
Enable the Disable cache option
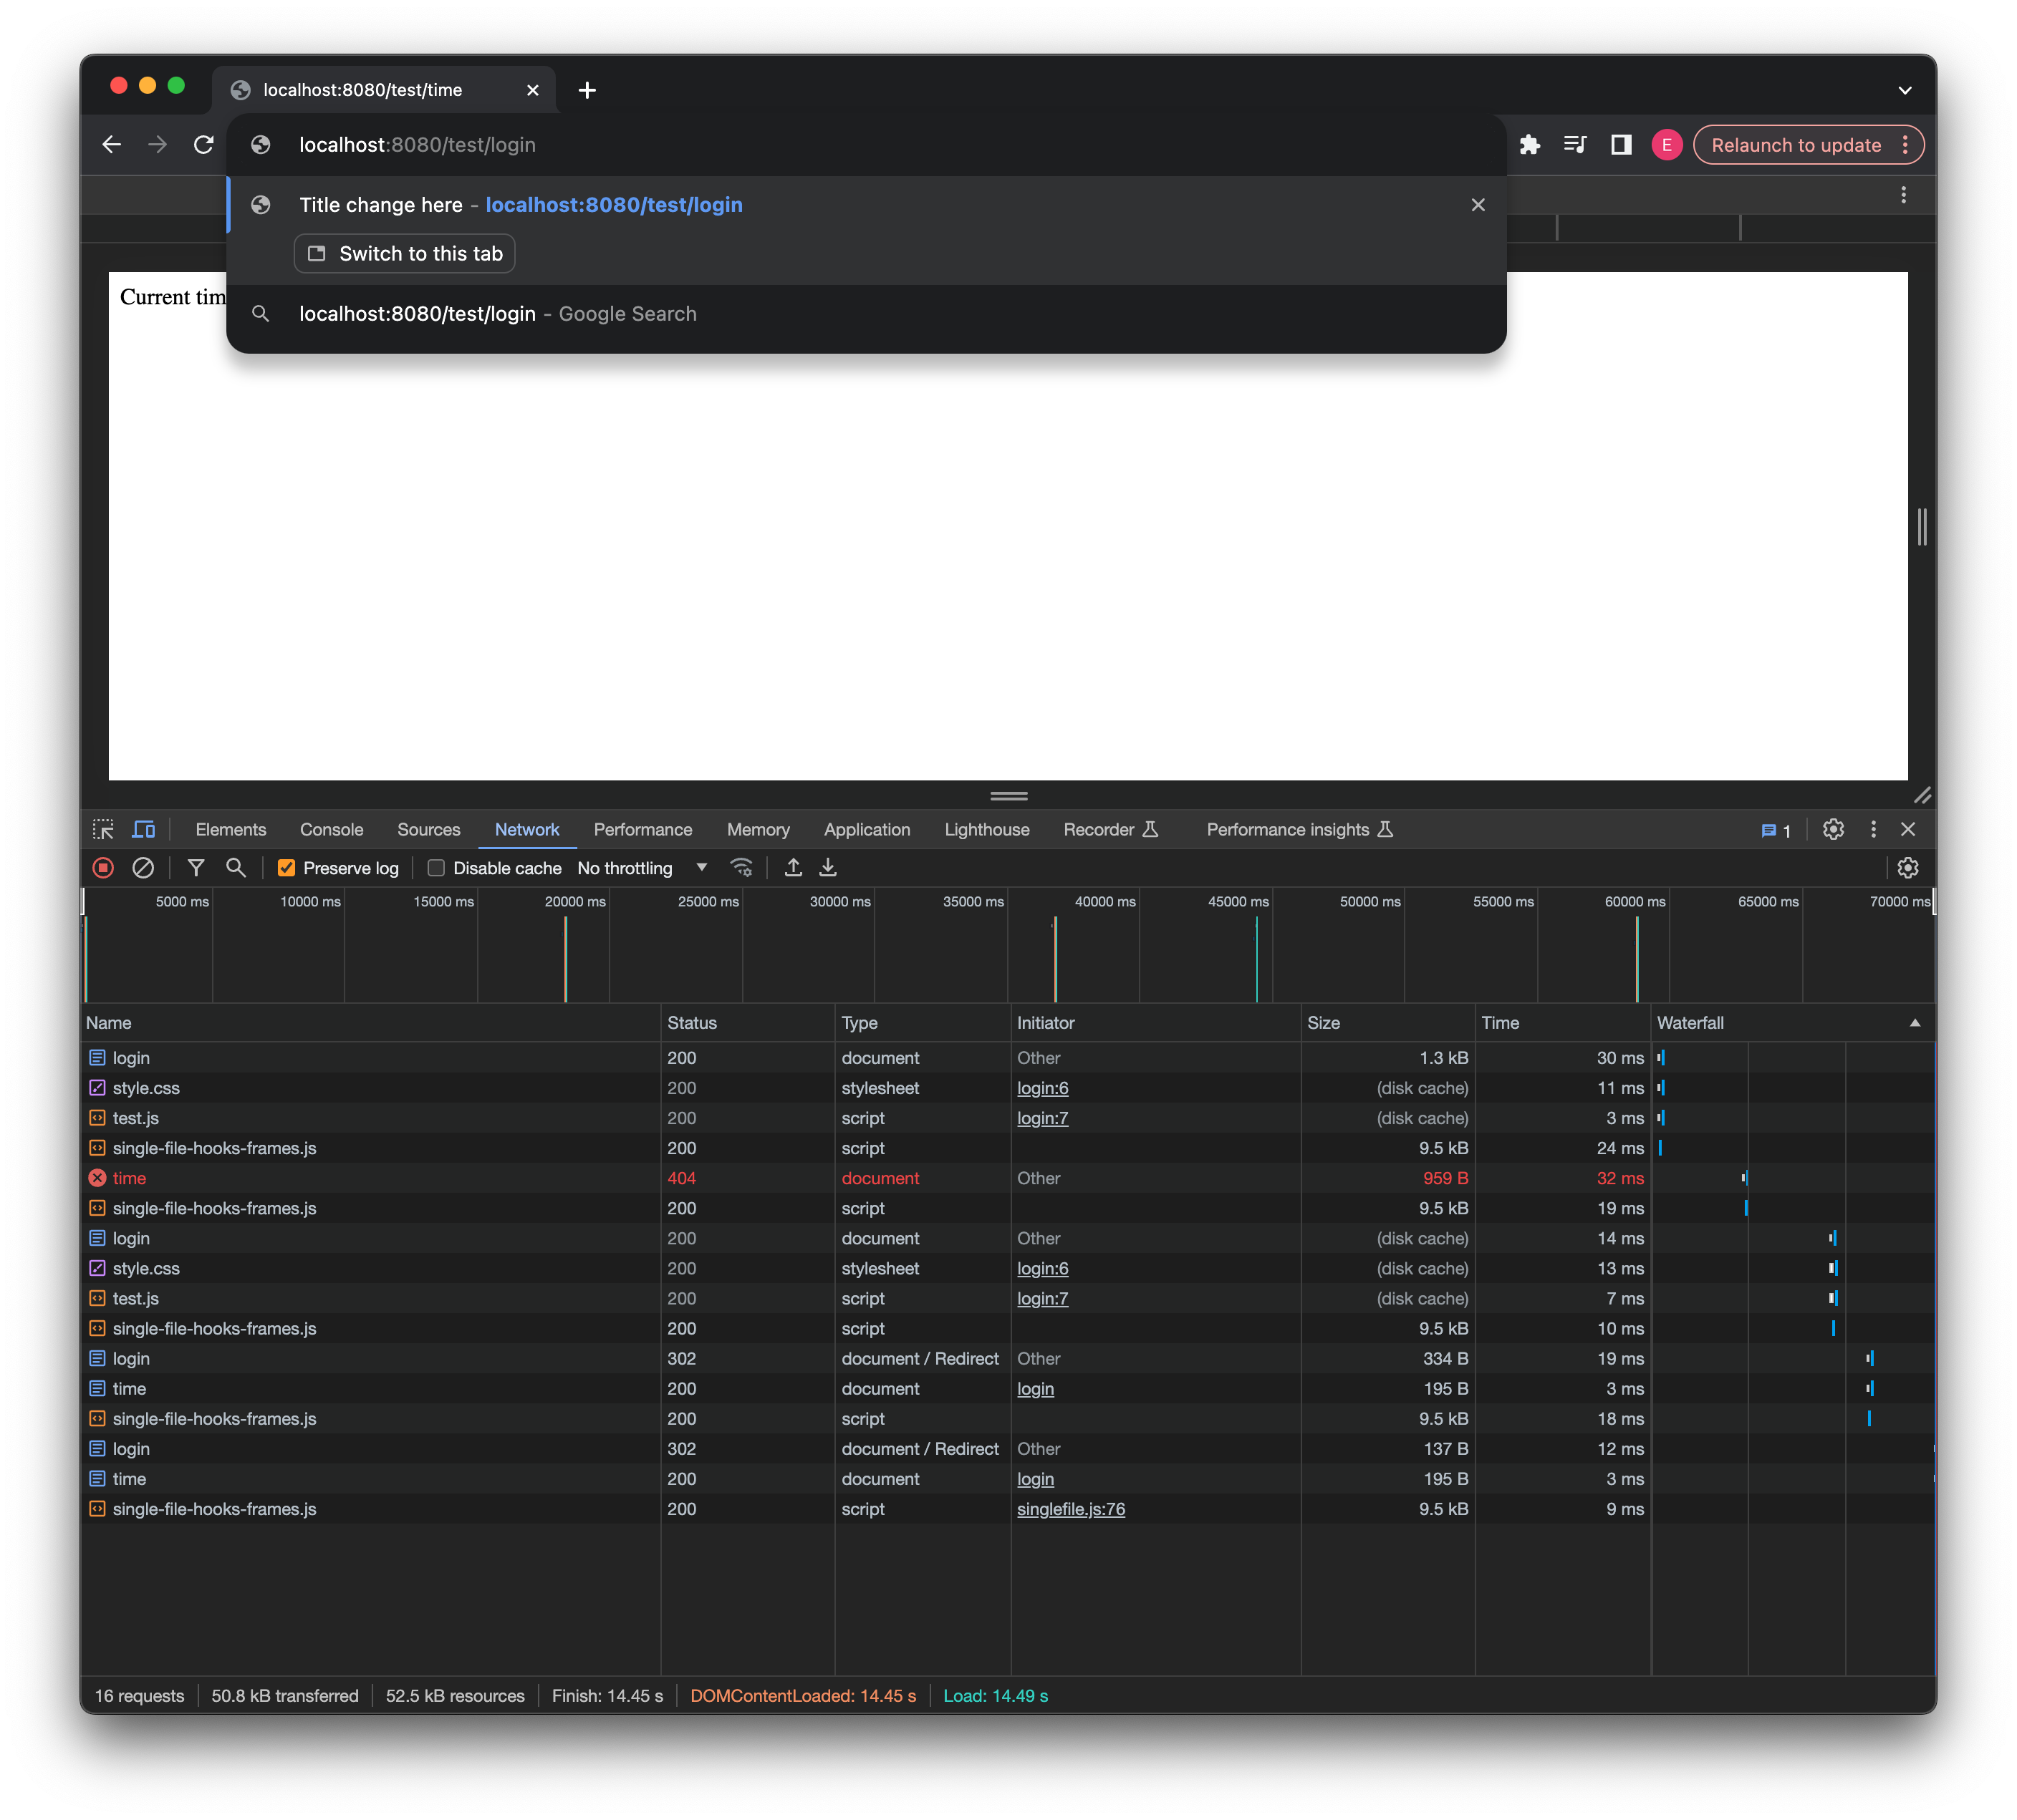coord(436,868)
